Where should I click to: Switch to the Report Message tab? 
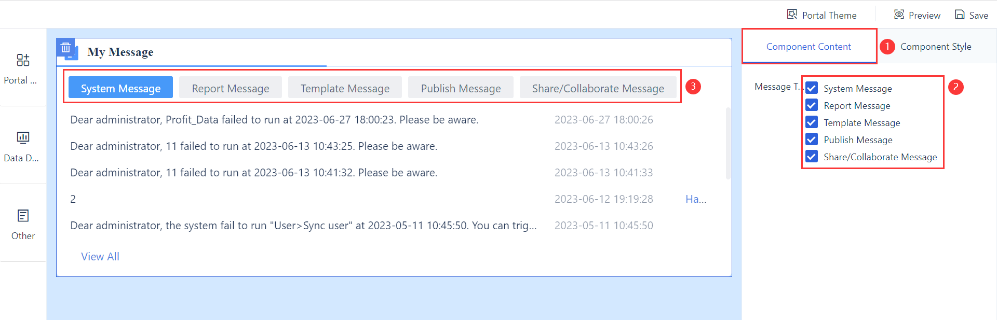click(230, 88)
